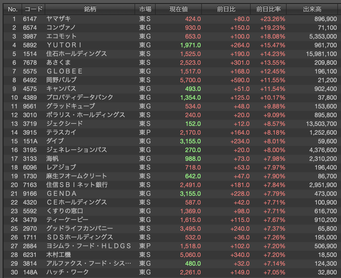
Task: Click stock code 6574
Action: pyautogui.click(x=30, y=28)
